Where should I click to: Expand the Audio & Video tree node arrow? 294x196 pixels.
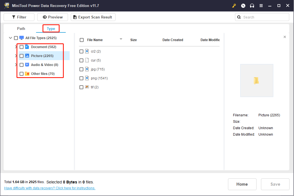16,65
